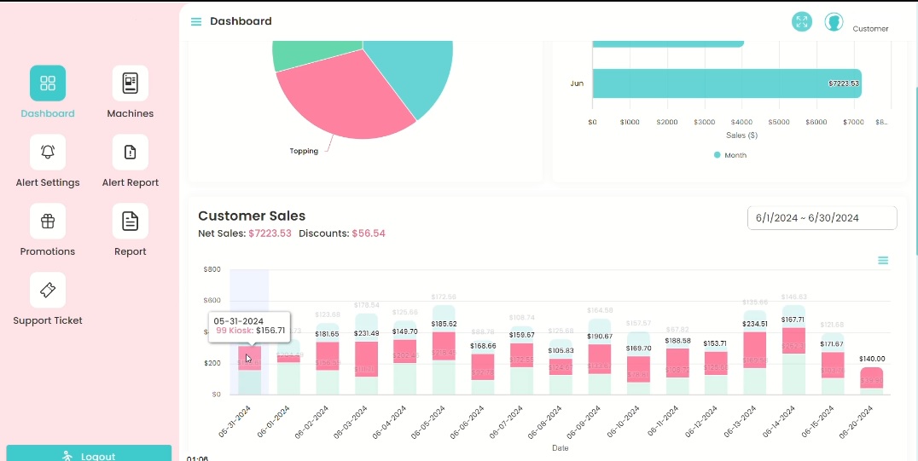918x461 pixels.
Task: Click the Logout button
Action: (89, 454)
